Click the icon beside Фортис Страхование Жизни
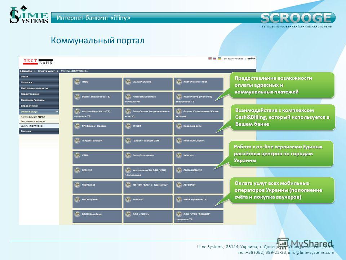The image size is (346, 260). click(179, 111)
